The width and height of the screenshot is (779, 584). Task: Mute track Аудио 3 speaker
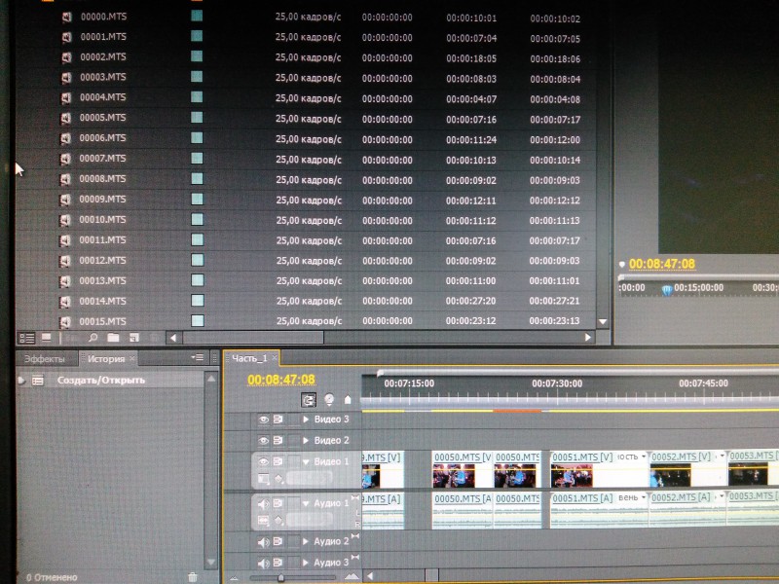263,564
